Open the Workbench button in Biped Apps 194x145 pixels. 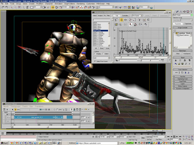coord(187,54)
